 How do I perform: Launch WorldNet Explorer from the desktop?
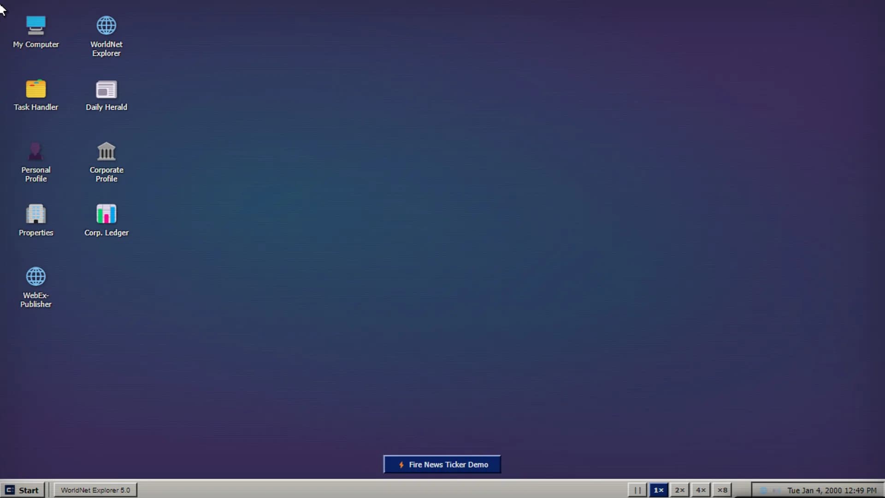pyautogui.click(x=106, y=36)
